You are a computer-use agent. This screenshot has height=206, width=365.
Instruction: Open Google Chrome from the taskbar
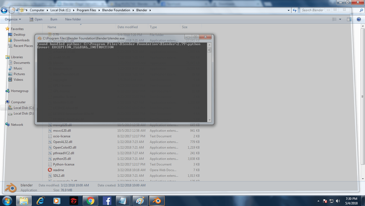pyautogui.click(x=90, y=200)
